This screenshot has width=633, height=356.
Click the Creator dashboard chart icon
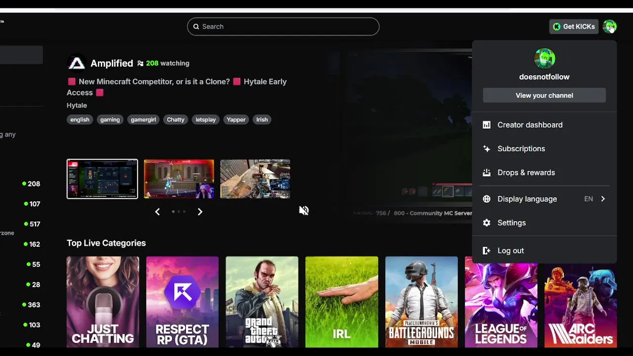[x=487, y=125]
